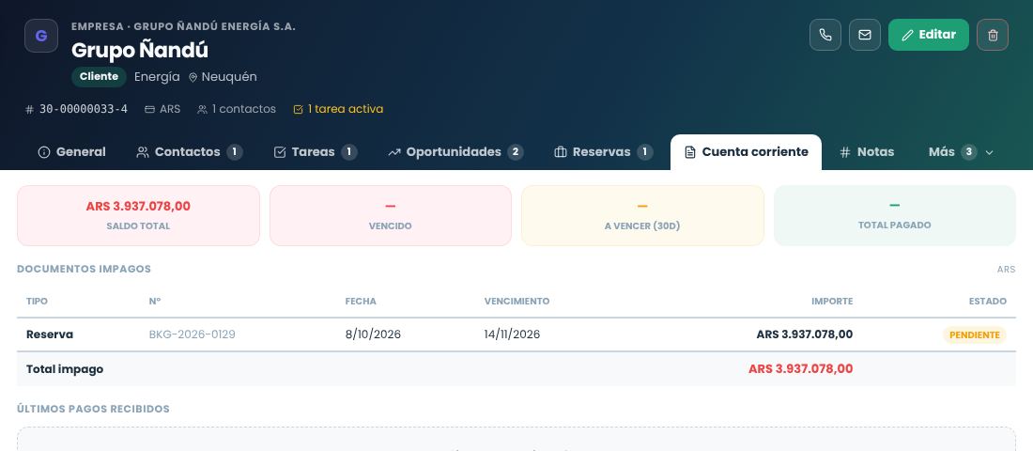Click the Últimos Pagos Recibidos section title
This screenshot has height=451, width=1033.
93,409
